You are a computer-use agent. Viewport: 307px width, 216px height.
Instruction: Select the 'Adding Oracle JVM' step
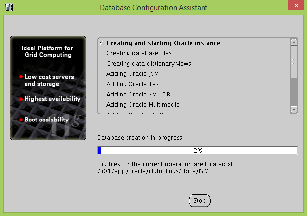[x=132, y=74]
